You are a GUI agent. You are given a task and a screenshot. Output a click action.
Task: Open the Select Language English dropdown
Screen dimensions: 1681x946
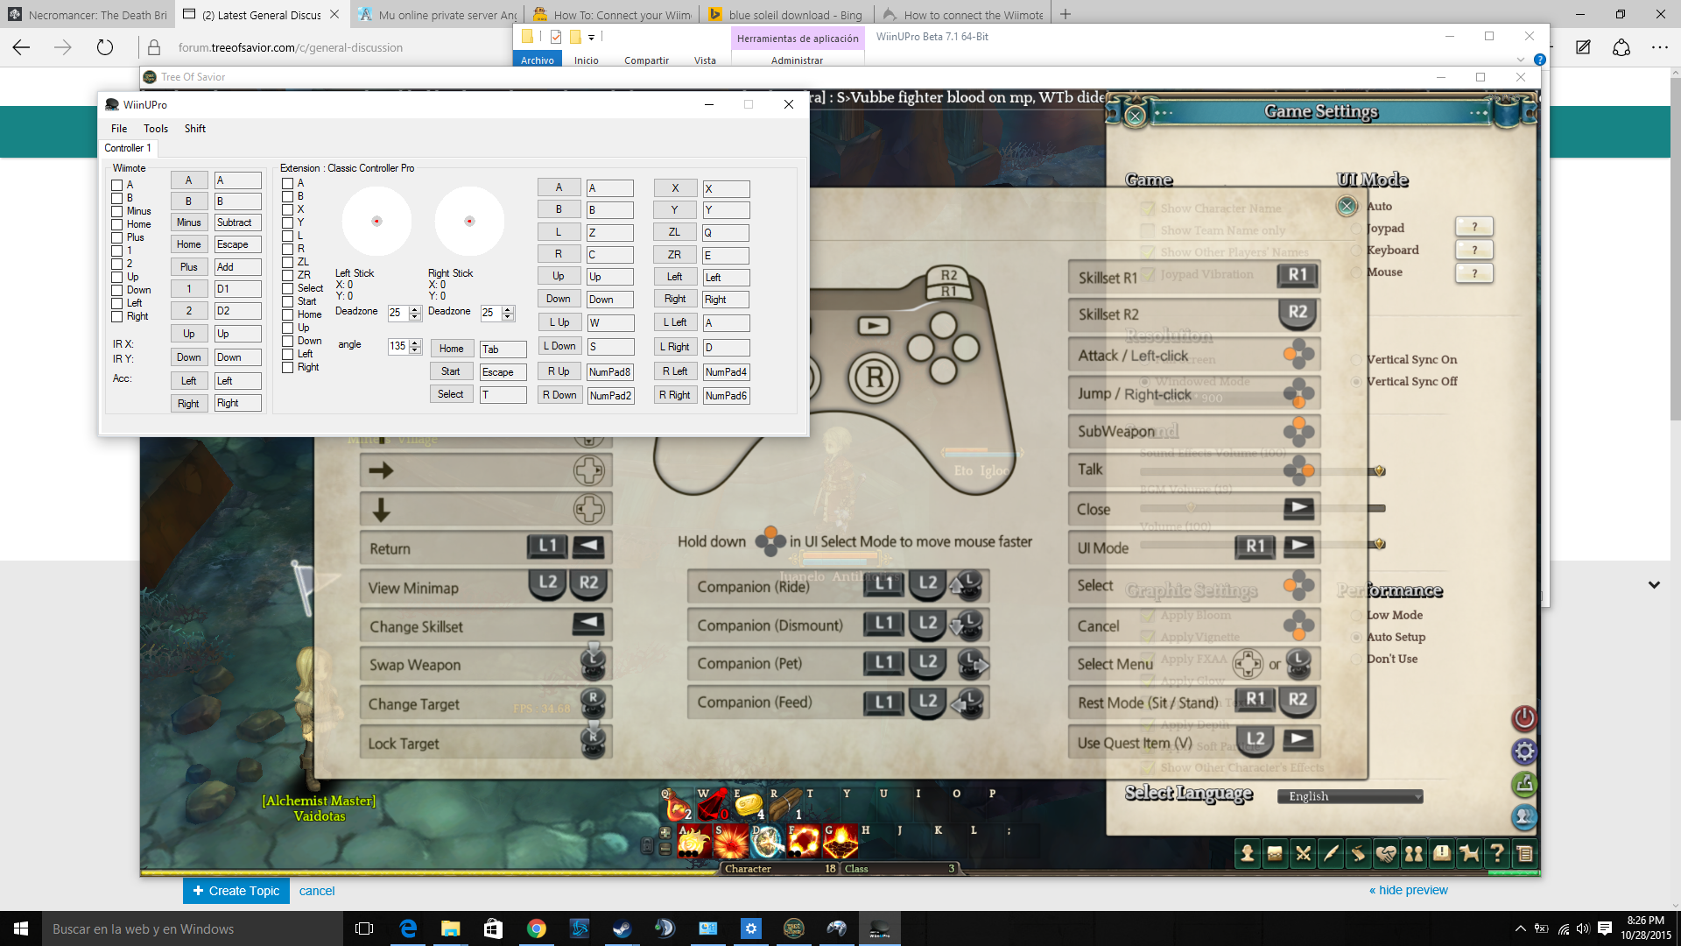(x=1350, y=796)
